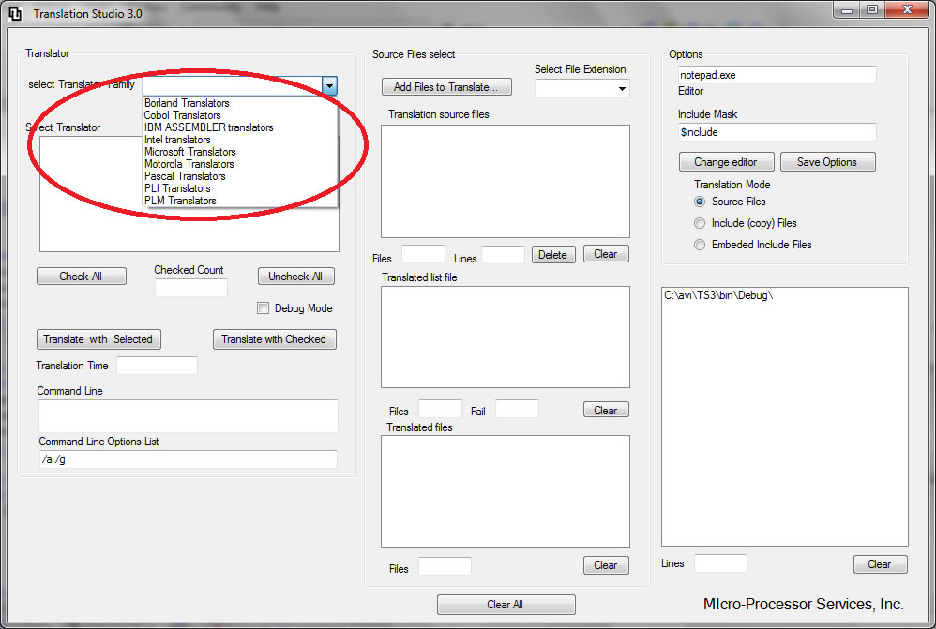Image resolution: width=936 pixels, height=629 pixels.
Task: Close the Translation Studio window
Action: click(907, 9)
